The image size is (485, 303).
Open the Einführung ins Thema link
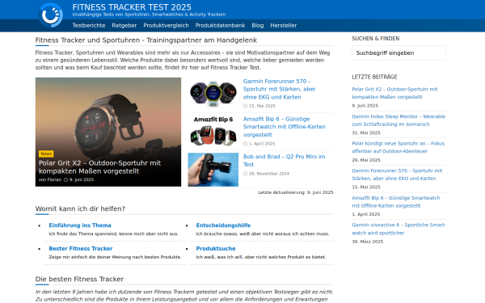[x=80, y=225]
